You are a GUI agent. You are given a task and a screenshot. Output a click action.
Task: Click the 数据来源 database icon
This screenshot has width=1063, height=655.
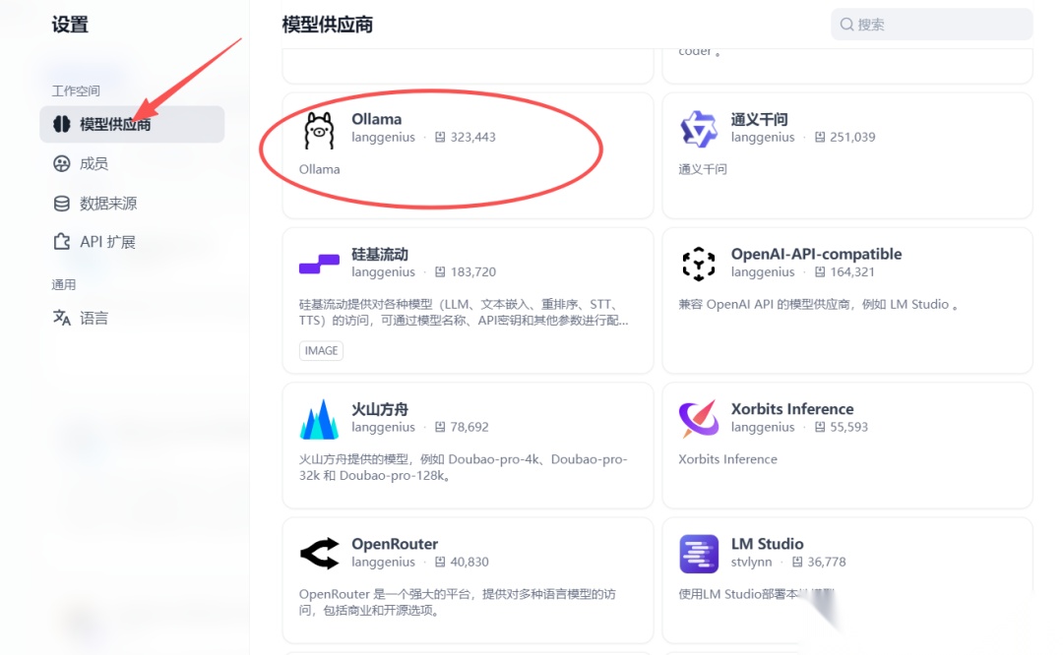click(62, 204)
